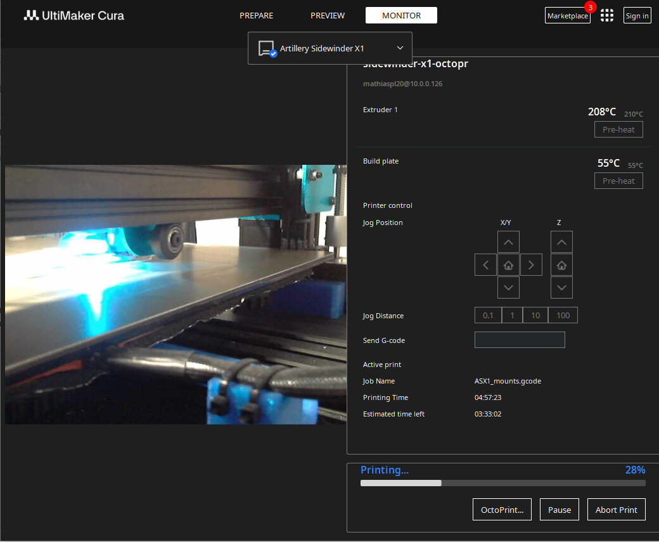Abort the current print job
This screenshot has height=542, width=659.
[616, 509]
